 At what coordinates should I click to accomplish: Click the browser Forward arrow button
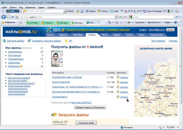click(9, 17)
